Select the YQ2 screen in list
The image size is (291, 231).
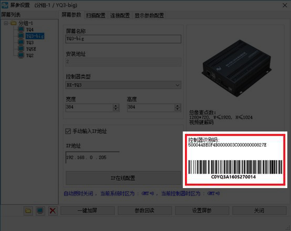30,56
